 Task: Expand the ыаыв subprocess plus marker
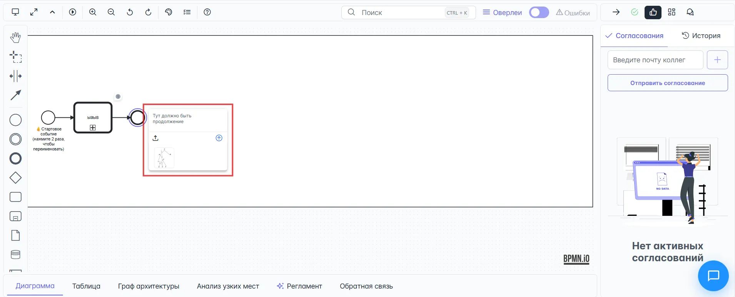[93, 128]
